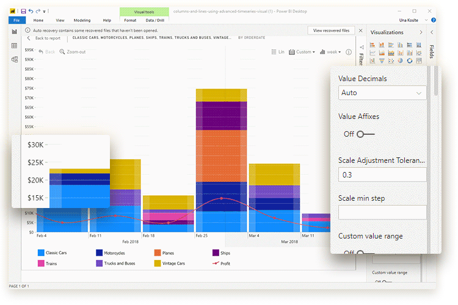The width and height of the screenshot is (458, 305).
Task: Click the Lin scale button
Action: pyautogui.click(x=278, y=52)
